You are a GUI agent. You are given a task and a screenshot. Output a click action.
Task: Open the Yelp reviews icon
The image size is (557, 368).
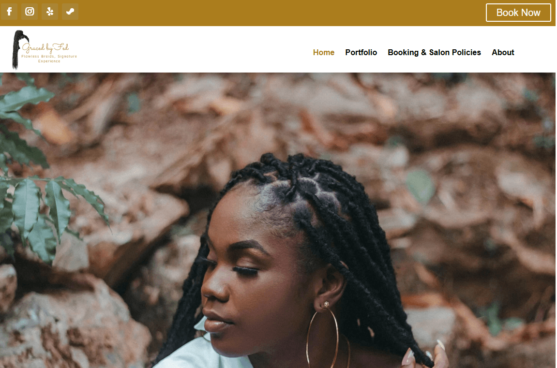coord(50,12)
